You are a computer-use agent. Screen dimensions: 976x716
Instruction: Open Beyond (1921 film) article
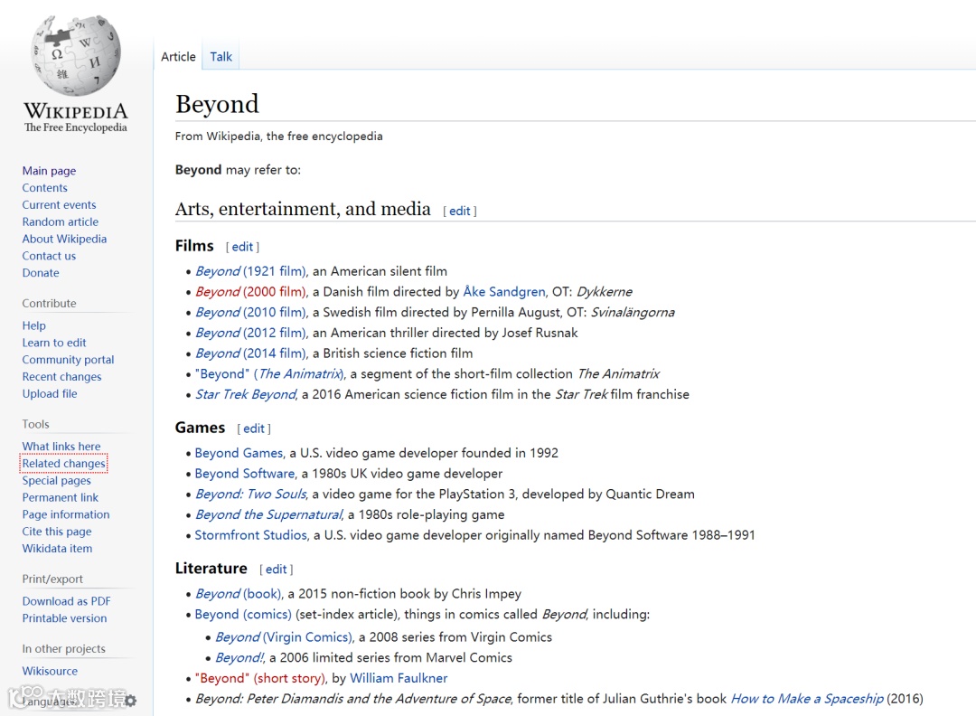[250, 271]
